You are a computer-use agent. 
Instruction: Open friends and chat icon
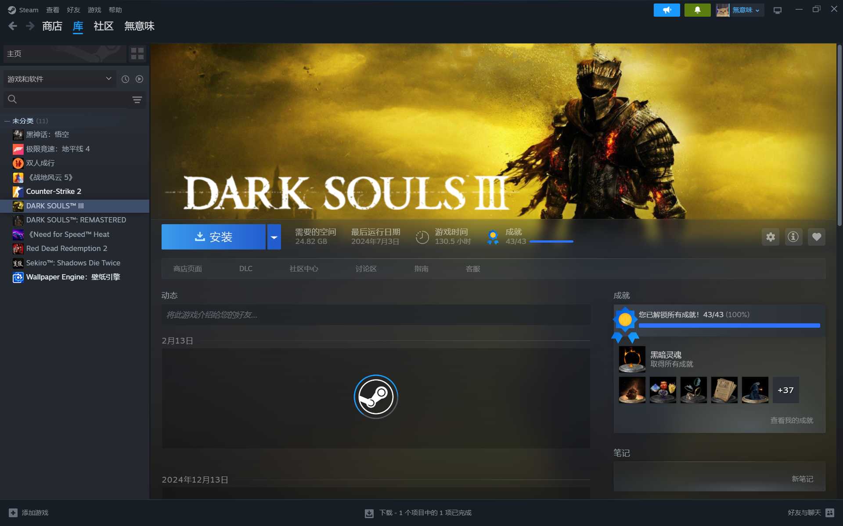829,512
